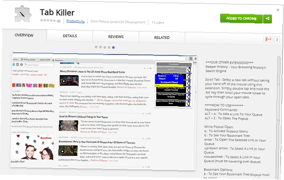The image size is (284, 180).
Task: Click the Tab Killer puzzle piece icon
Action: (23, 14)
